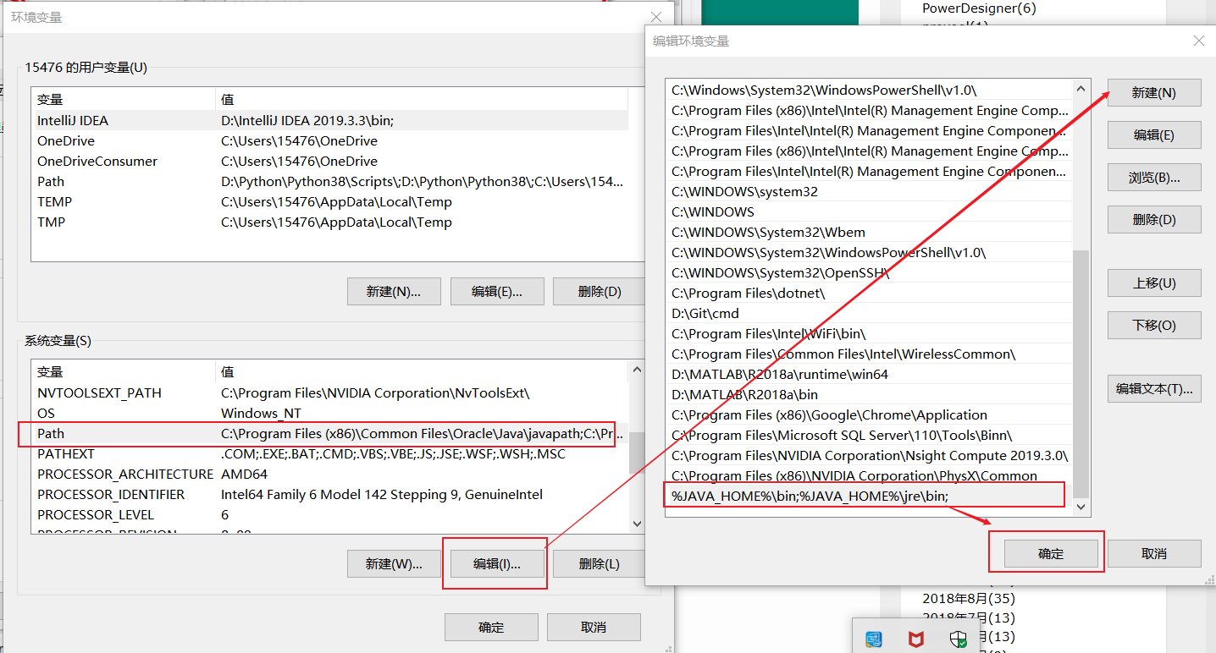Image resolution: width=1216 pixels, height=653 pixels.
Task: Click 确定 in the environment variables window
Action: (491, 628)
